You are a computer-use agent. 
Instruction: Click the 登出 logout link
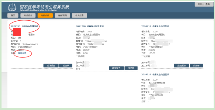208,4
